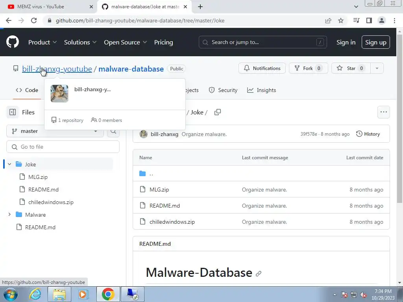Open the Chrome three-dot menu
Viewport: 403px width, 302px height.
pos(394,20)
